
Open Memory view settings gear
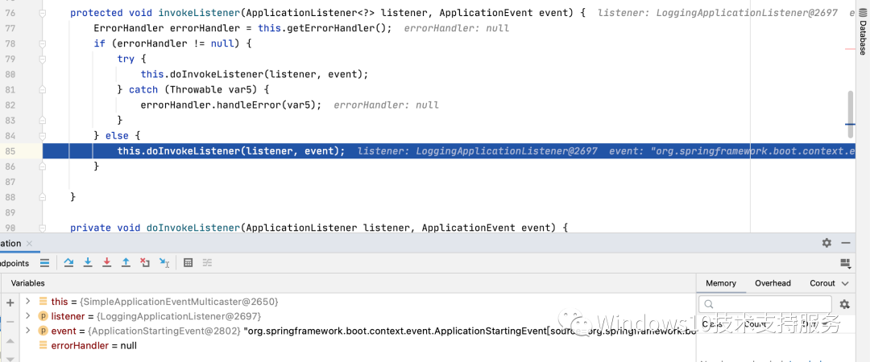click(x=844, y=304)
